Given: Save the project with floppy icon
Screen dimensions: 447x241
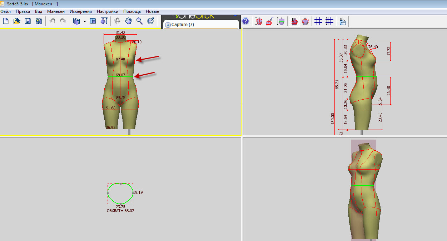Looking at the screenshot, I should tap(28, 21).
